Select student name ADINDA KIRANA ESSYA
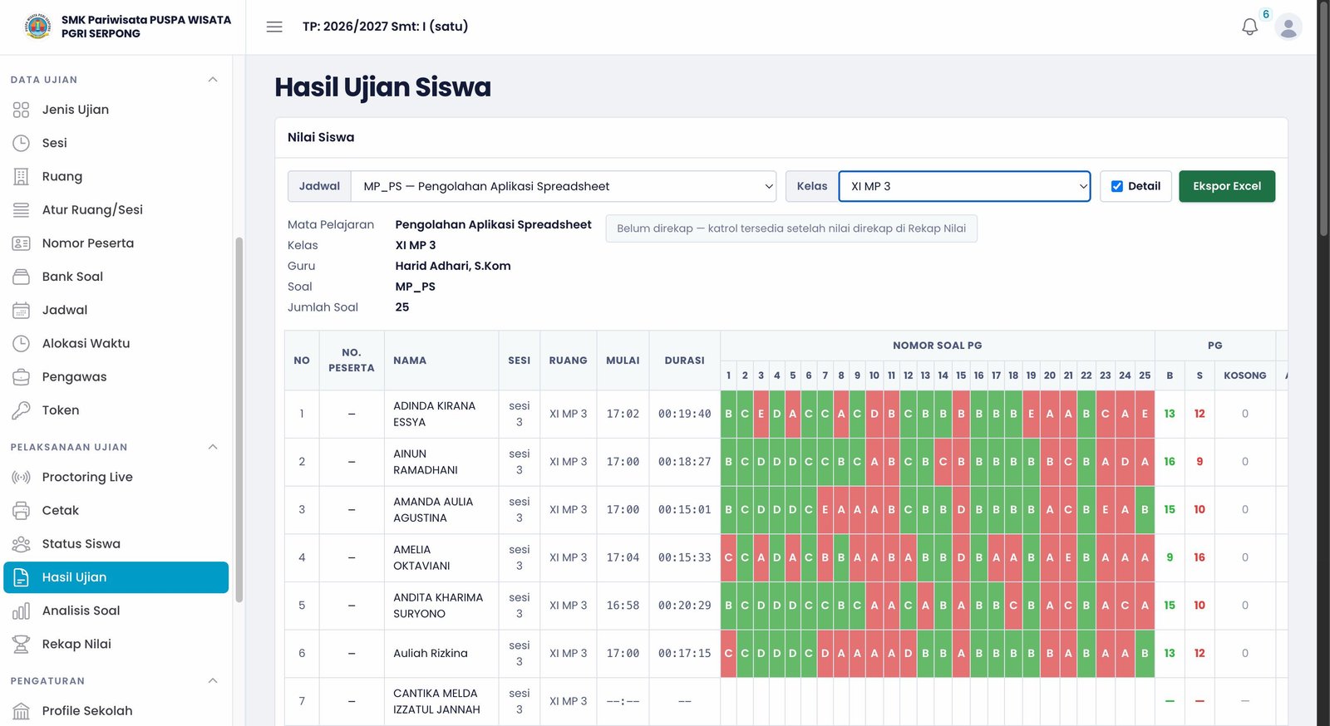This screenshot has height=726, width=1330. 434,414
